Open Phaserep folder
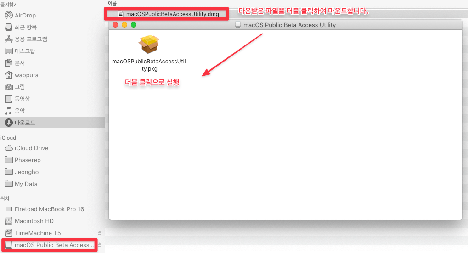The width and height of the screenshot is (468, 253). [x=28, y=160]
